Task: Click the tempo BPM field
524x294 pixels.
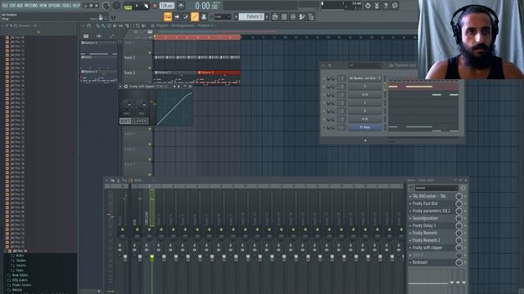Action: [x=167, y=6]
